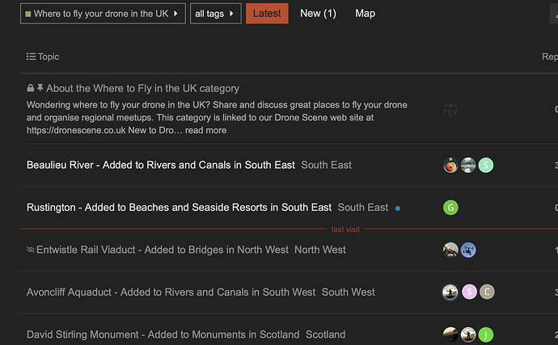Click the first poster avatar on the David Stirling row
558x345 pixels.
[x=450, y=334]
